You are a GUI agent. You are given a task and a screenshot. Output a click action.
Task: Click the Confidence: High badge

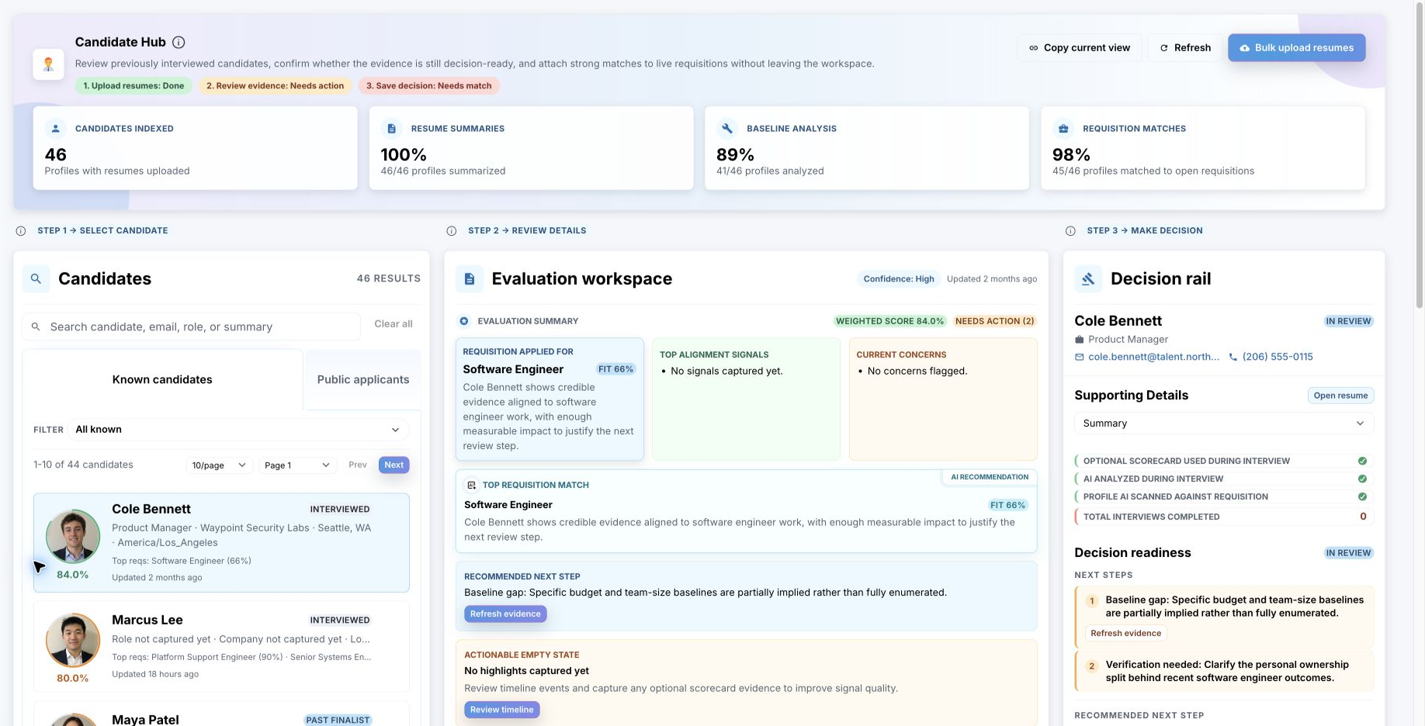(899, 278)
